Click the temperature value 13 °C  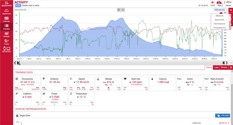coord(83,97)
